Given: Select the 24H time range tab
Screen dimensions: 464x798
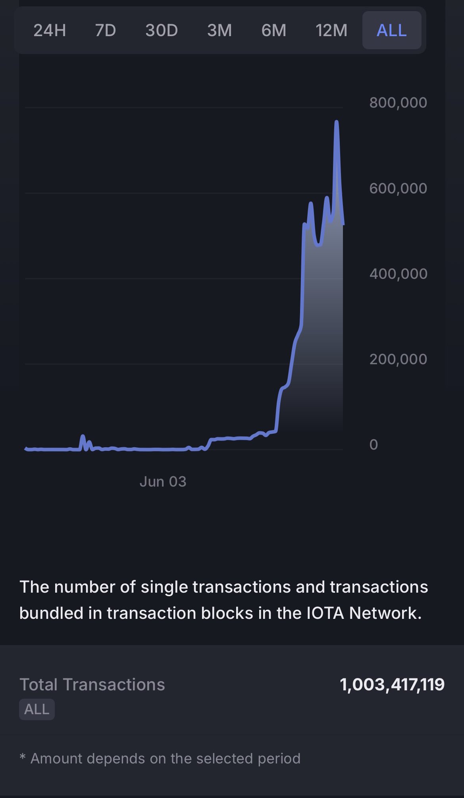Looking at the screenshot, I should pos(50,31).
